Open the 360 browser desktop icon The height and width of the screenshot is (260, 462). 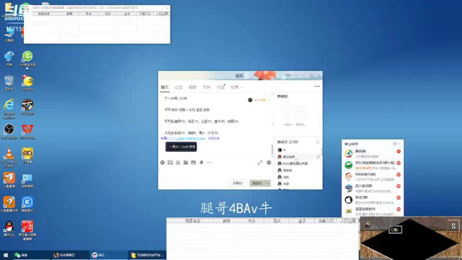click(27, 60)
